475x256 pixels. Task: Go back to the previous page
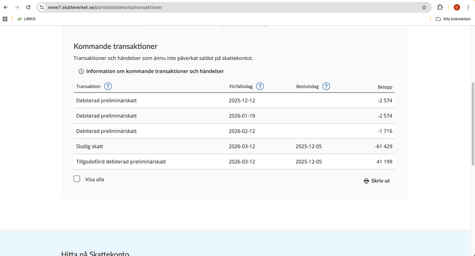point(6,7)
